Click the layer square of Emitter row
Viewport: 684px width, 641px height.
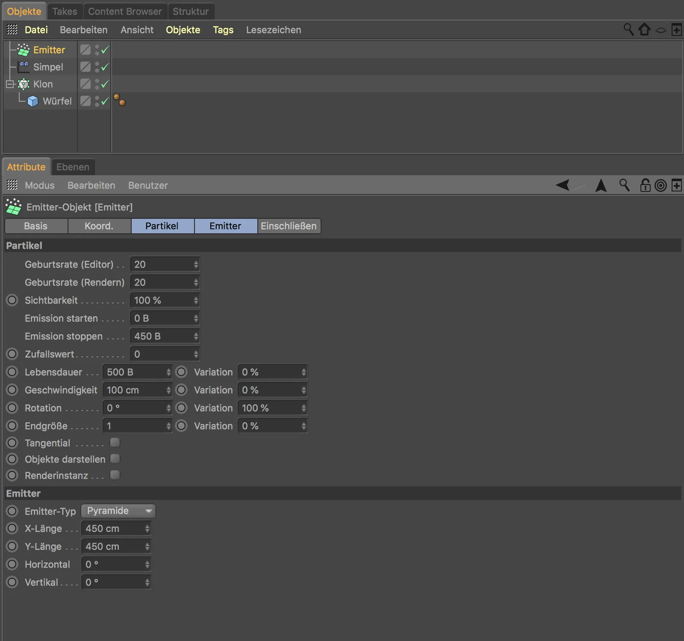coord(85,50)
